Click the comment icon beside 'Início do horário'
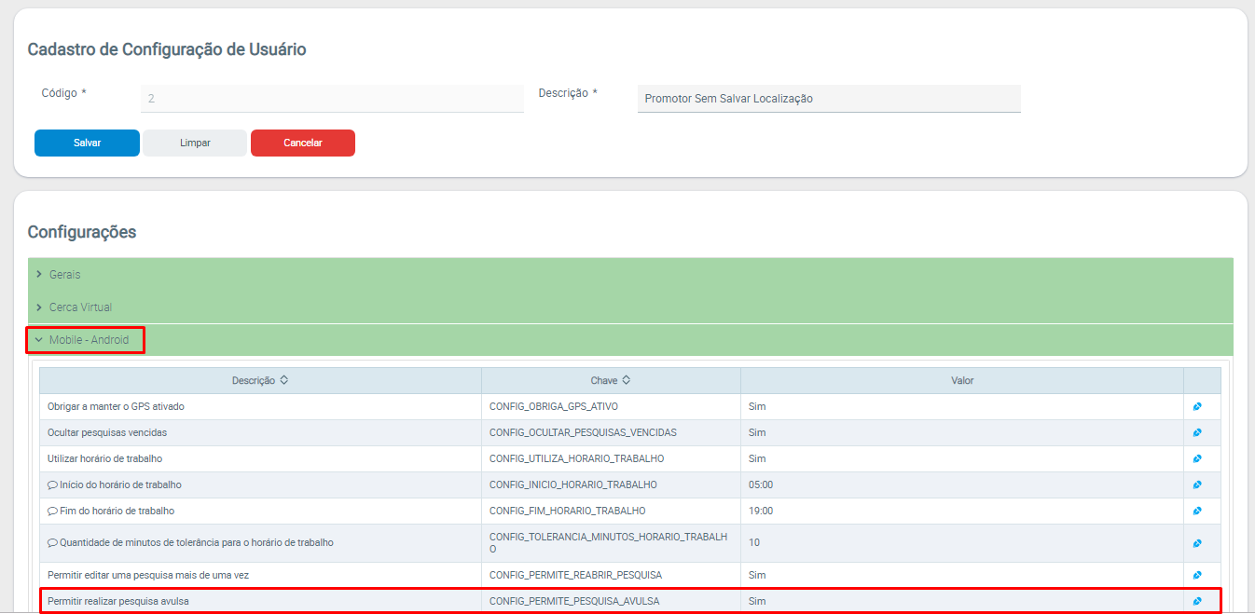 [x=52, y=485]
